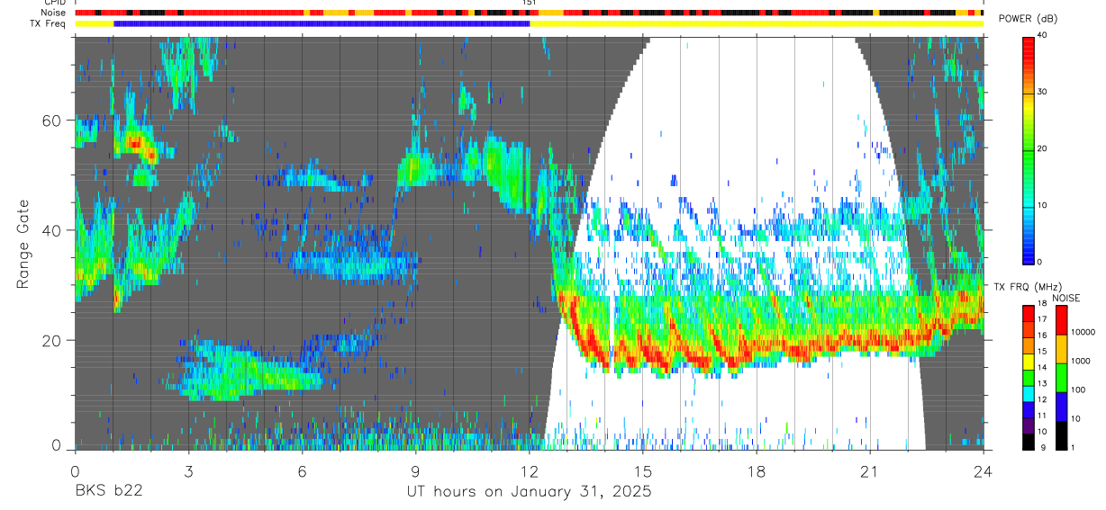Pick the red 17-18 MHz TX FRQ swatch
Image resolution: width=1106 pixels, height=510 pixels.
tap(1029, 312)
